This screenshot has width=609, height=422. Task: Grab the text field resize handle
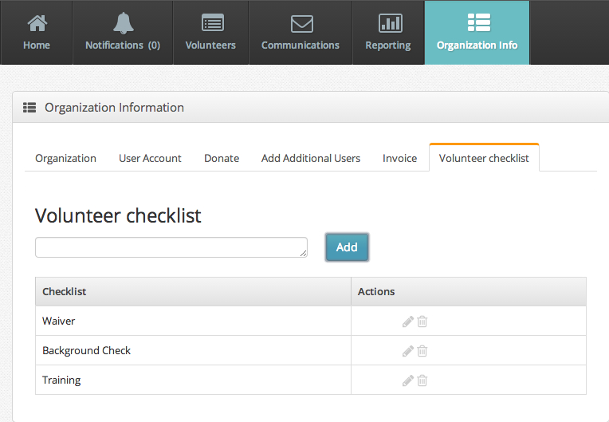pos(304,254)
